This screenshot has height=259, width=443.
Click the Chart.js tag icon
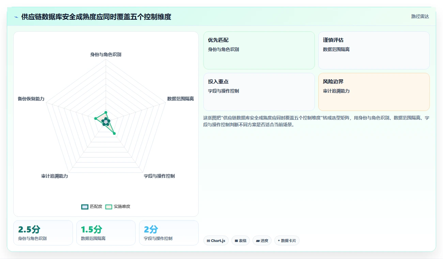209,241
